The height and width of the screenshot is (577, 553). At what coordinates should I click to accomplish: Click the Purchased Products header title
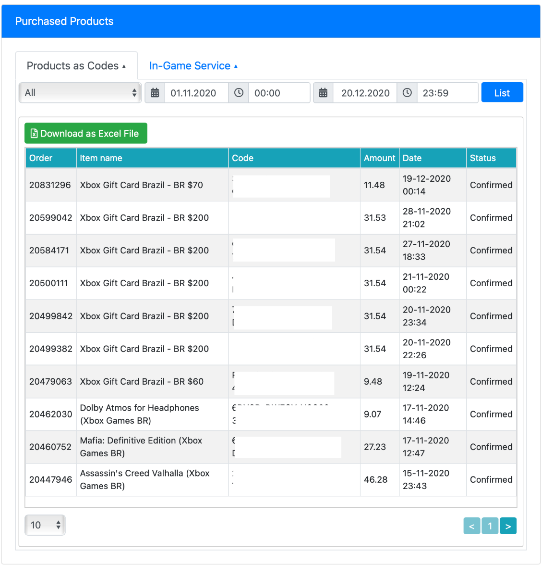coord(64,21)
